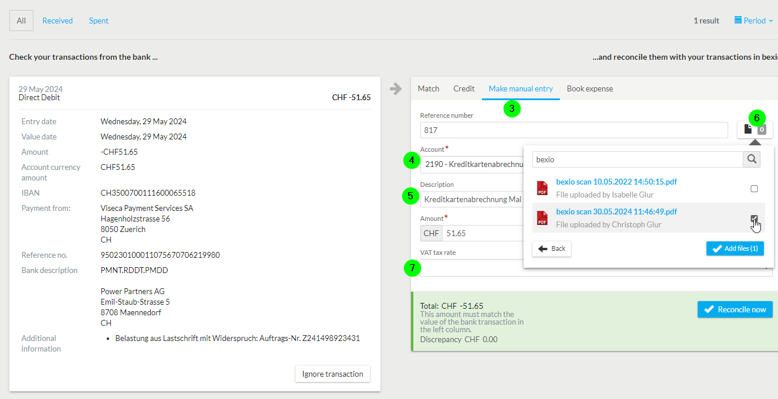Expand the VAT tax rate dropdown

tap(596, 268)
